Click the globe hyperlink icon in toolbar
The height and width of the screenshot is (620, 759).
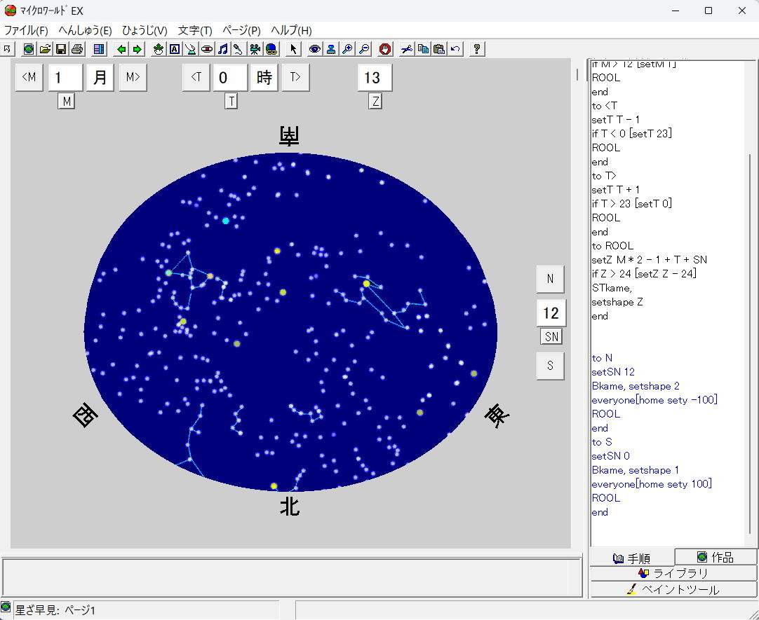(271, 49)
